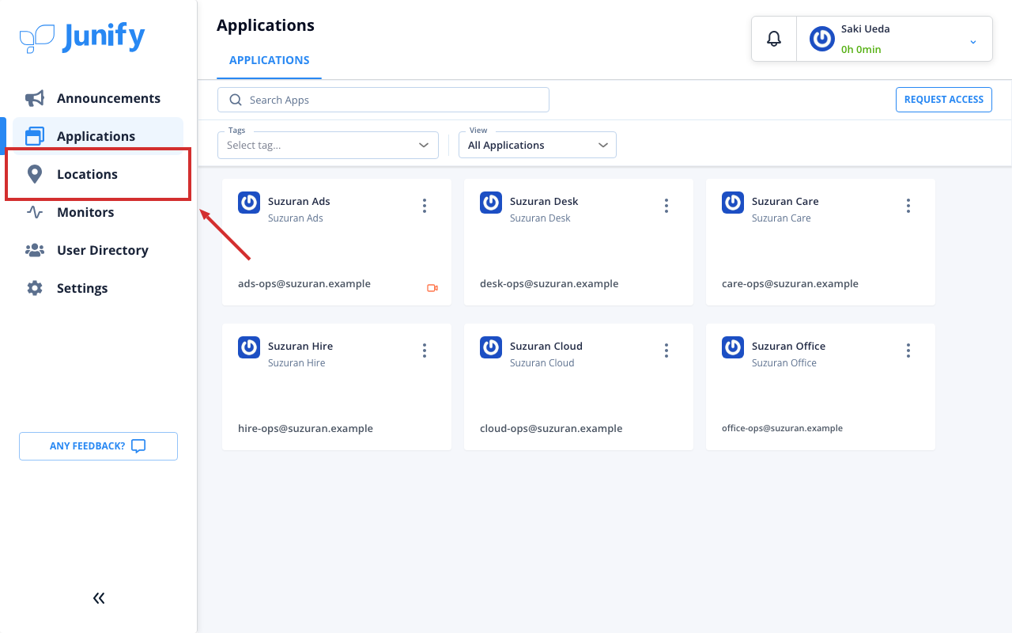
Task: Click the ads-ops@suzuran.example email
Action: coord(304,283)
